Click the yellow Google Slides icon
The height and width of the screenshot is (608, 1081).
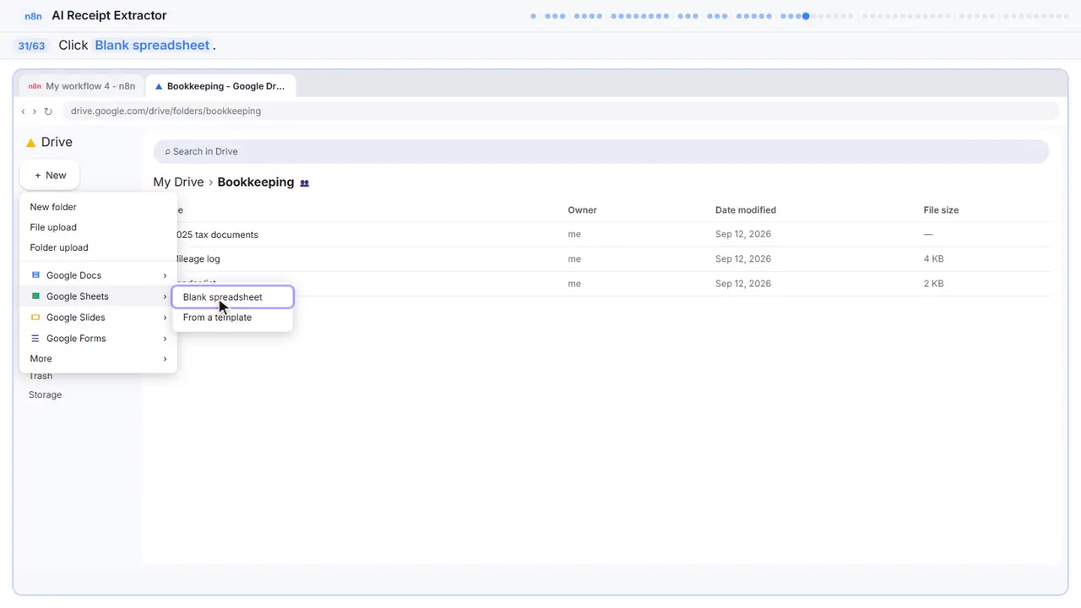pos(35,318)
